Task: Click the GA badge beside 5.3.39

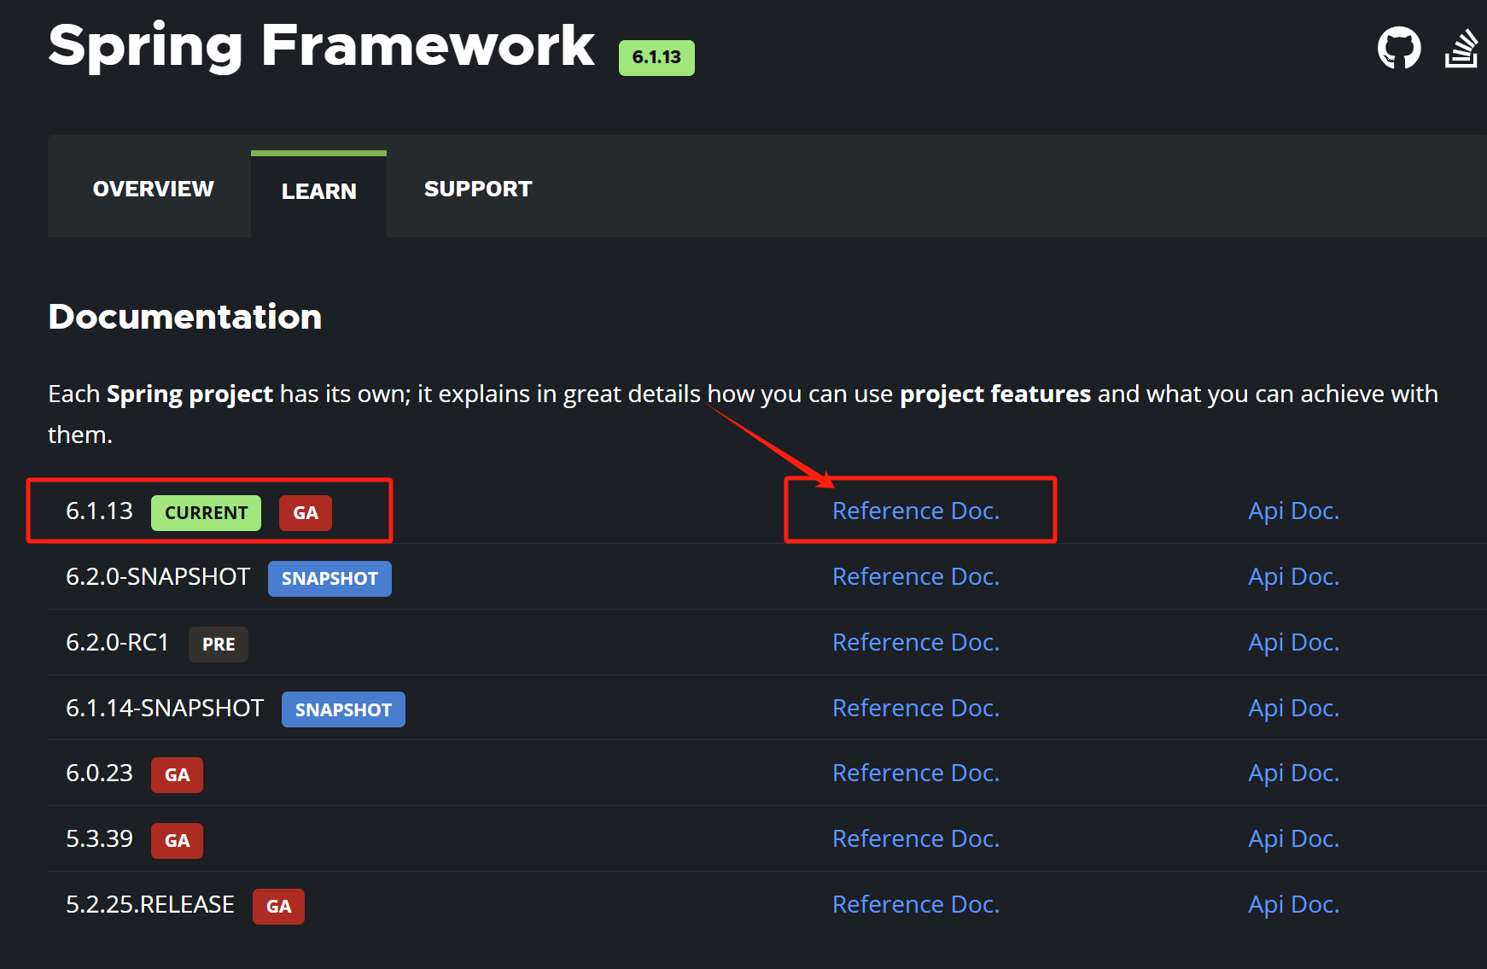Action: pos(177,841)
